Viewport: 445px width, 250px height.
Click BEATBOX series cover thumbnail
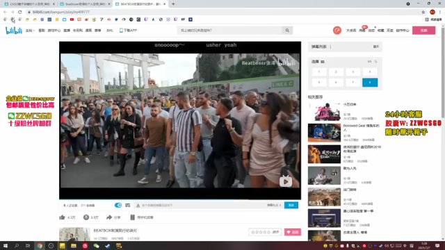click(74, 235)
